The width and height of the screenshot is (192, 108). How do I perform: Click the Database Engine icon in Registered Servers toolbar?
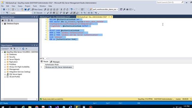[x=3, y=20]
